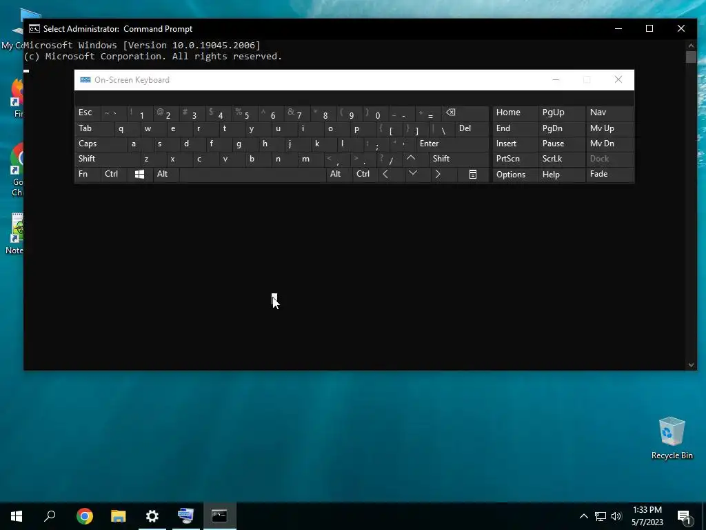Tap the Enter key on keyboard
Image resolution: width=706 pixels, height=530 pixels.
(x=452, y=144)
